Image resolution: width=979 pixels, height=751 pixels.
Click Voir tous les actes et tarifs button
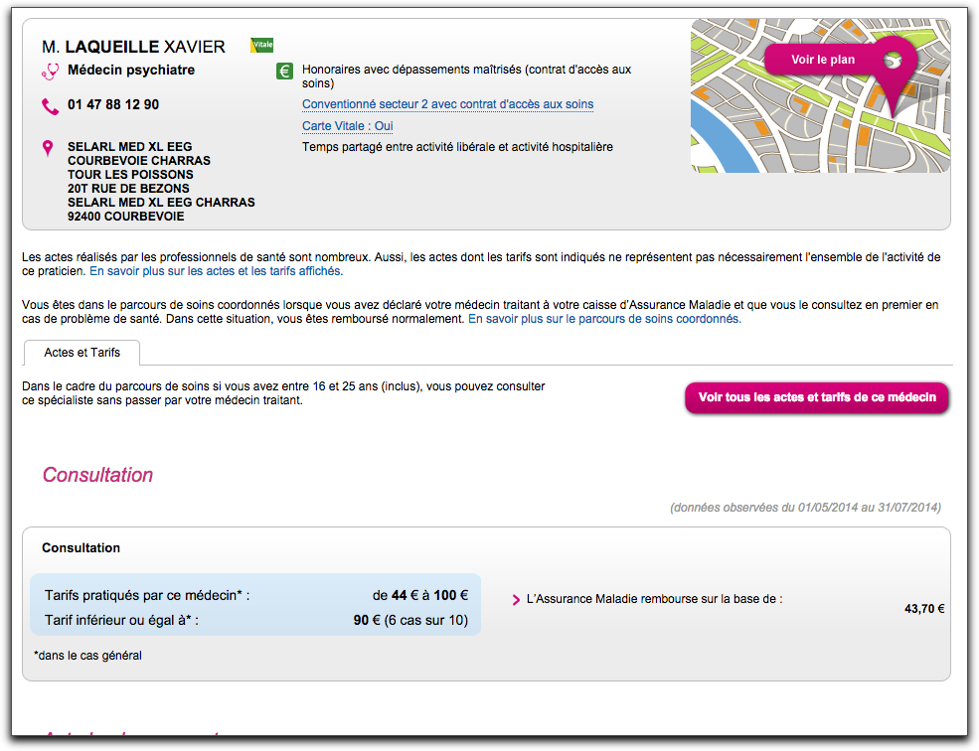point(817,397)
